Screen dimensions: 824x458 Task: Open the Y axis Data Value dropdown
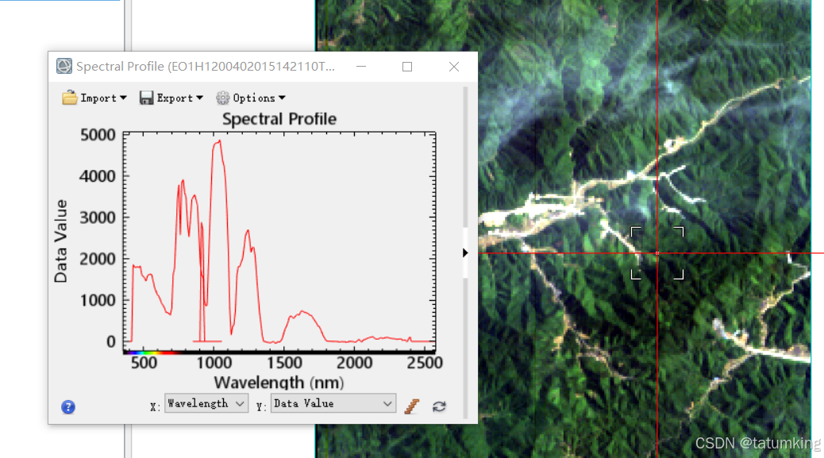click(333, 403)
